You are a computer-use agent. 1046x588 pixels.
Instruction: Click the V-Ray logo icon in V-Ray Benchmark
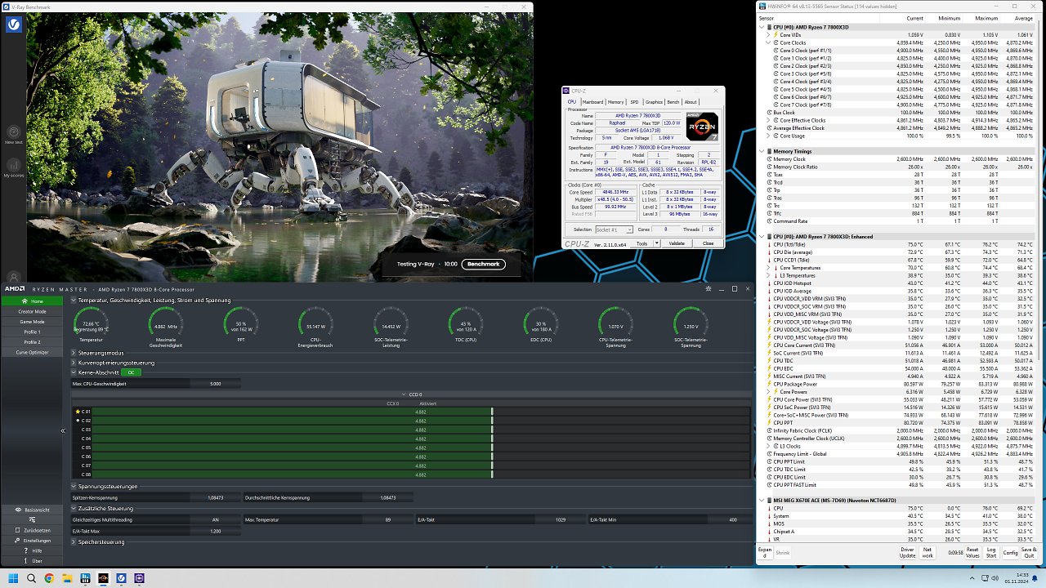point(14,24)
